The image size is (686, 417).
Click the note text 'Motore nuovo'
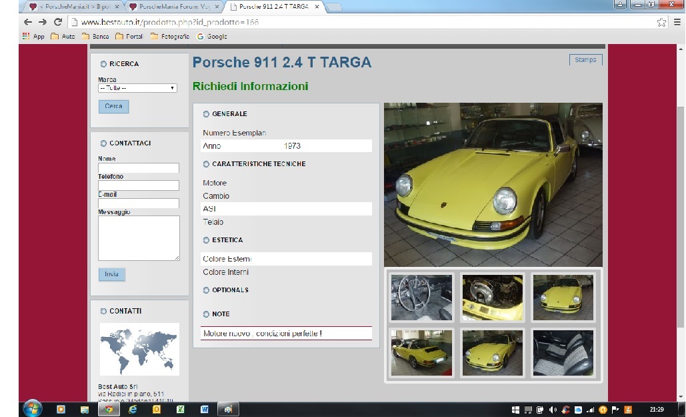coord(227,334)
